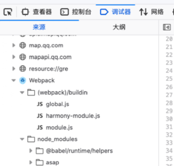Select the resource://gre source entry
Viewport: 174px width, 166px height.
48,69
